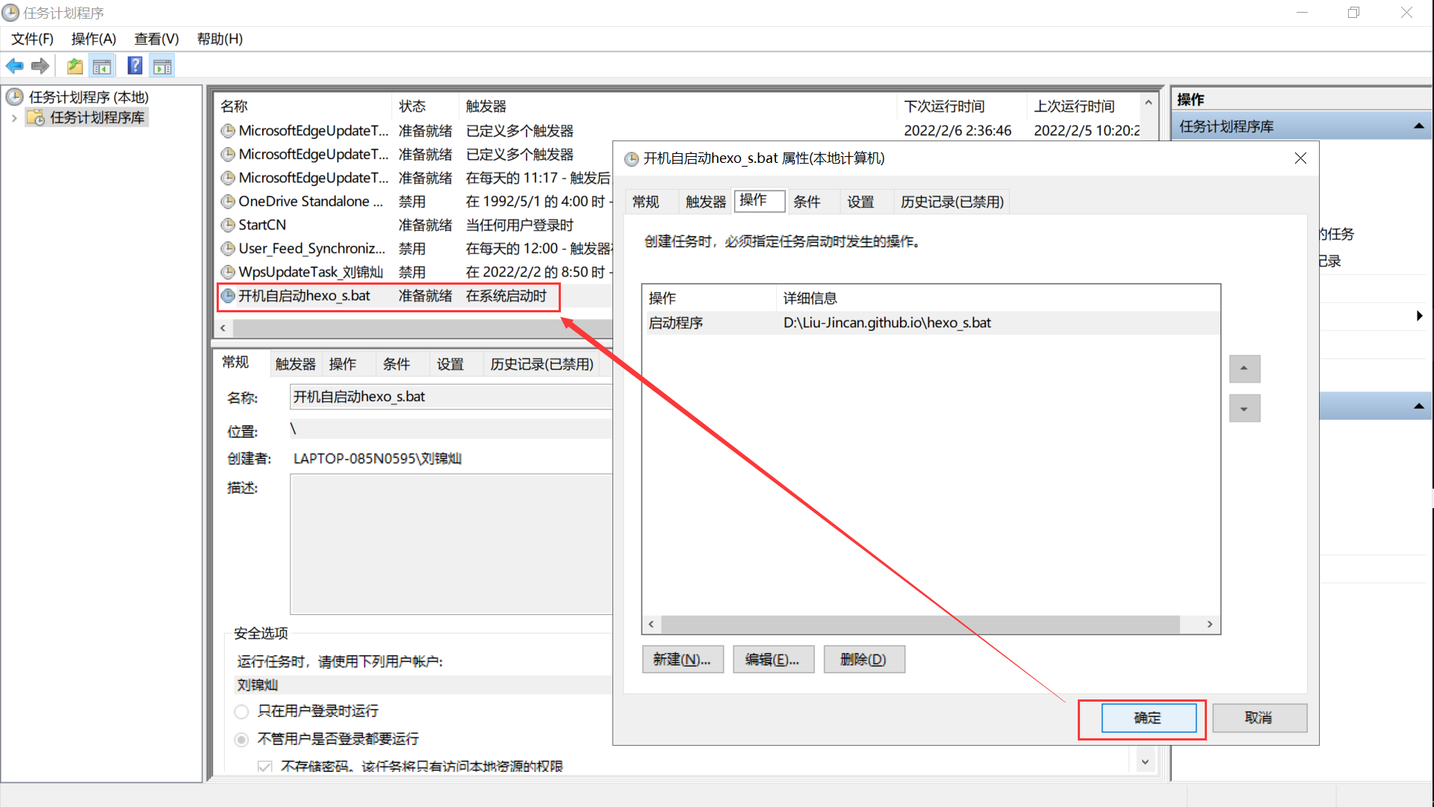The height and width of the screenshot is (807, 1434).
Task: Click the up-one-level folder toolbar icon
Action: 75,67
